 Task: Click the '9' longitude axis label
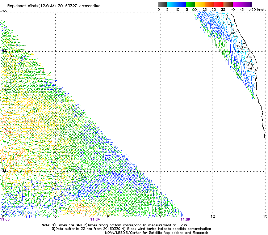point(160,217)
